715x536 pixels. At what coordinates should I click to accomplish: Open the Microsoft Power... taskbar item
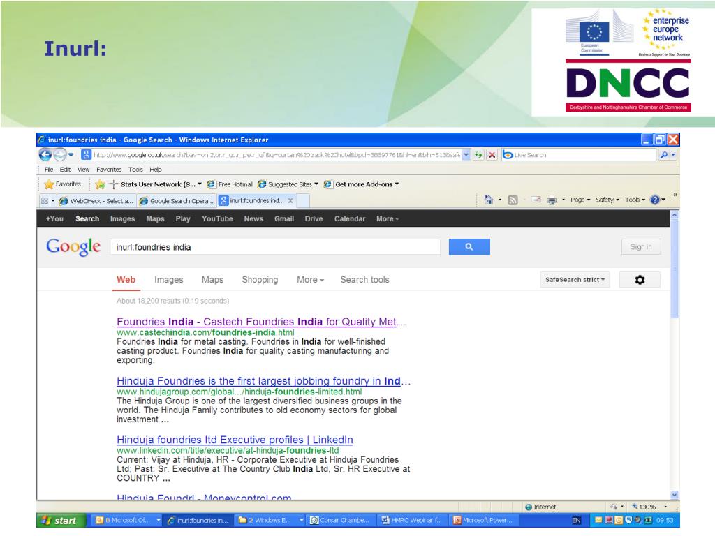click(x=484, y=520)
